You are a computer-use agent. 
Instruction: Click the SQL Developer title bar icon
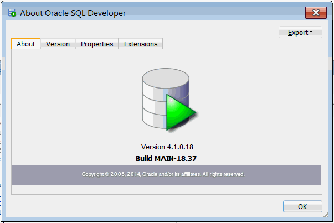pyautogui.click(x=12, y=13)
